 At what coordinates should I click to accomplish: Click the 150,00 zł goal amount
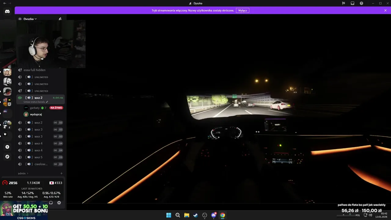[x=372, y=211]
